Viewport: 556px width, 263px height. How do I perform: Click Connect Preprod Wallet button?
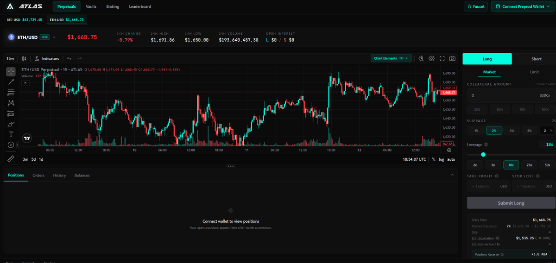coord(523,6)
